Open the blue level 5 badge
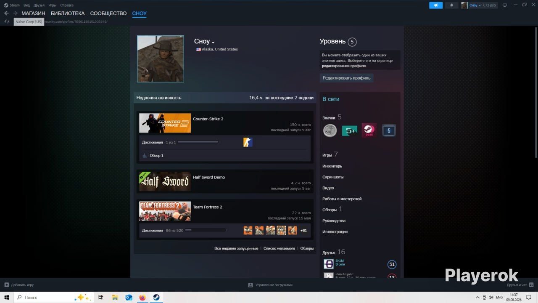 [389, 130]
